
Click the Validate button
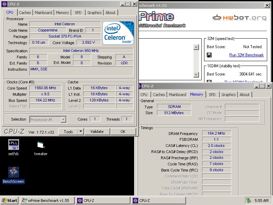(97, 132)
